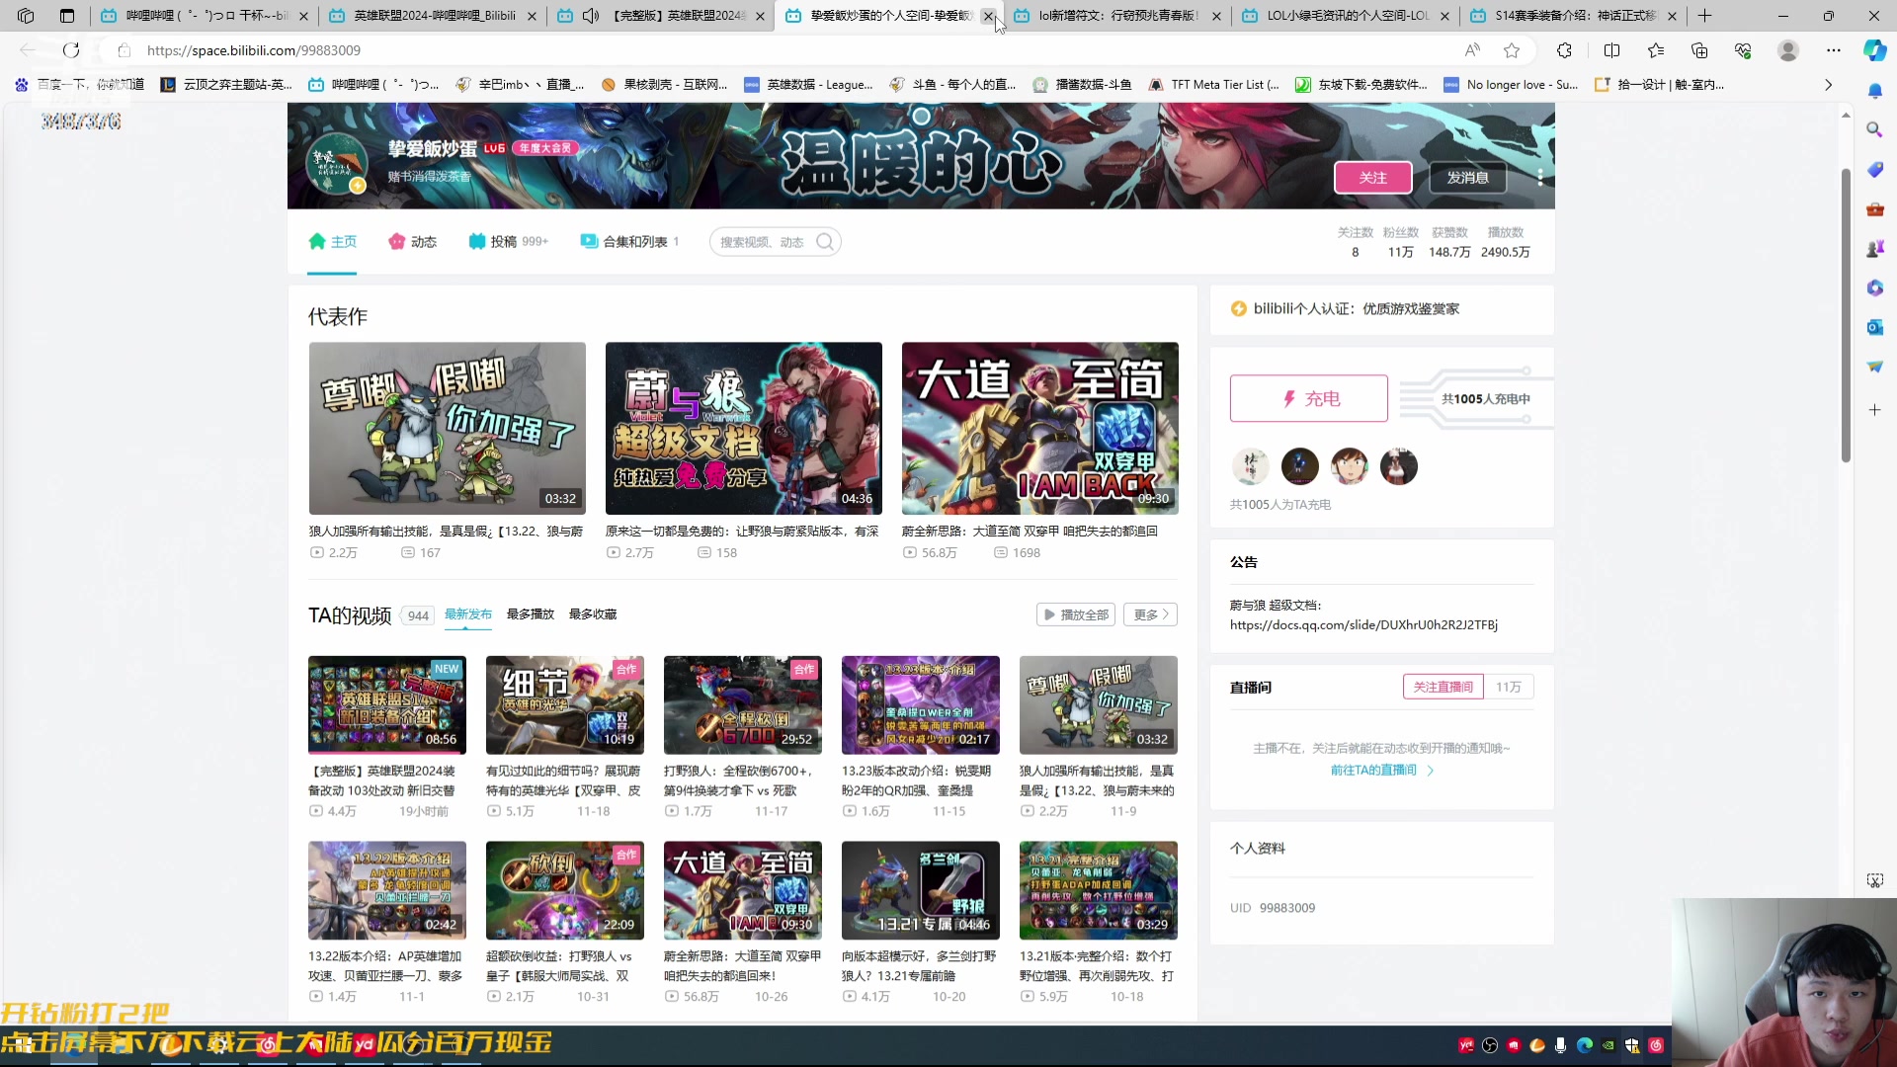Open the more options menu on the user banner

click(1538, 178)
